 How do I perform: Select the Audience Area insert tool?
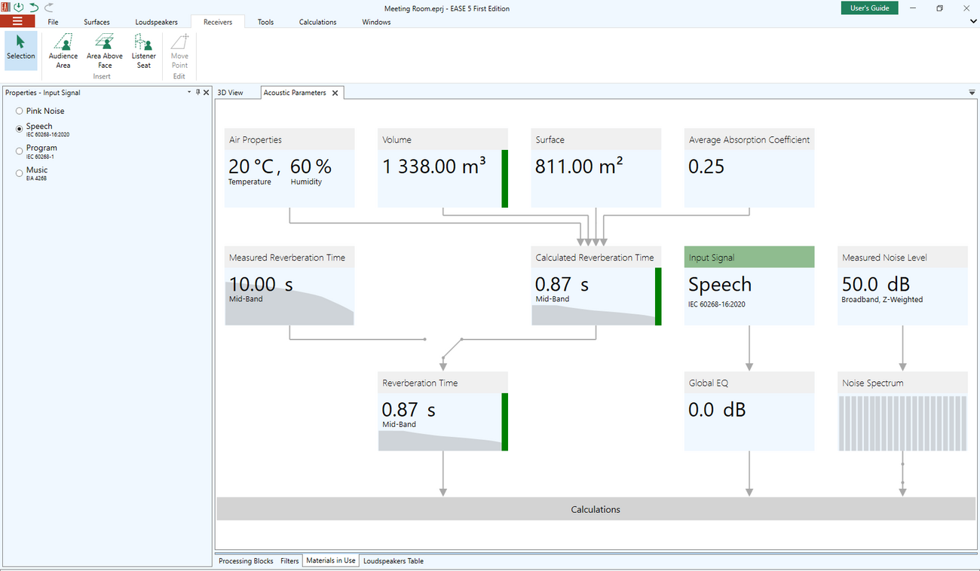click(x=63, y=51)
